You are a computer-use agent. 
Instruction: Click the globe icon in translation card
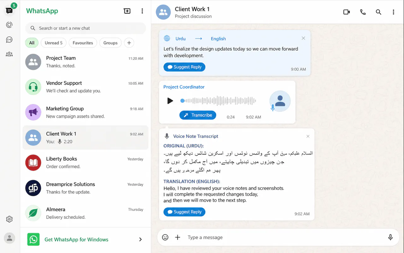(x=167, y=38)
